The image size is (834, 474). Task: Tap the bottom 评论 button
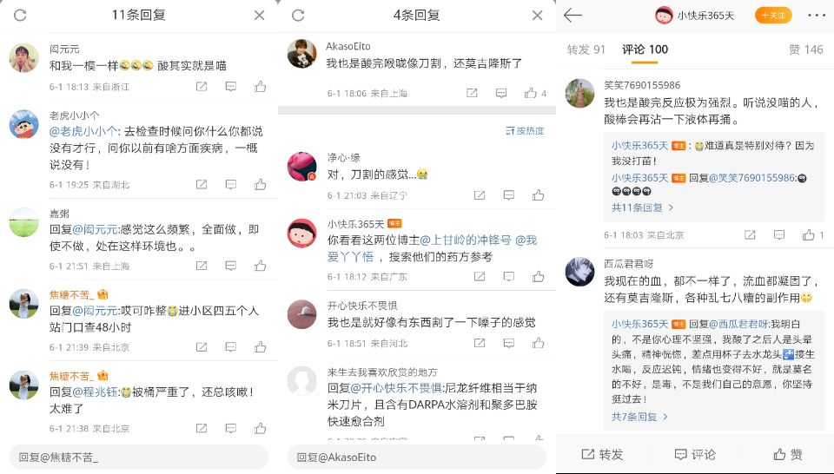click(x=695, y=454)
